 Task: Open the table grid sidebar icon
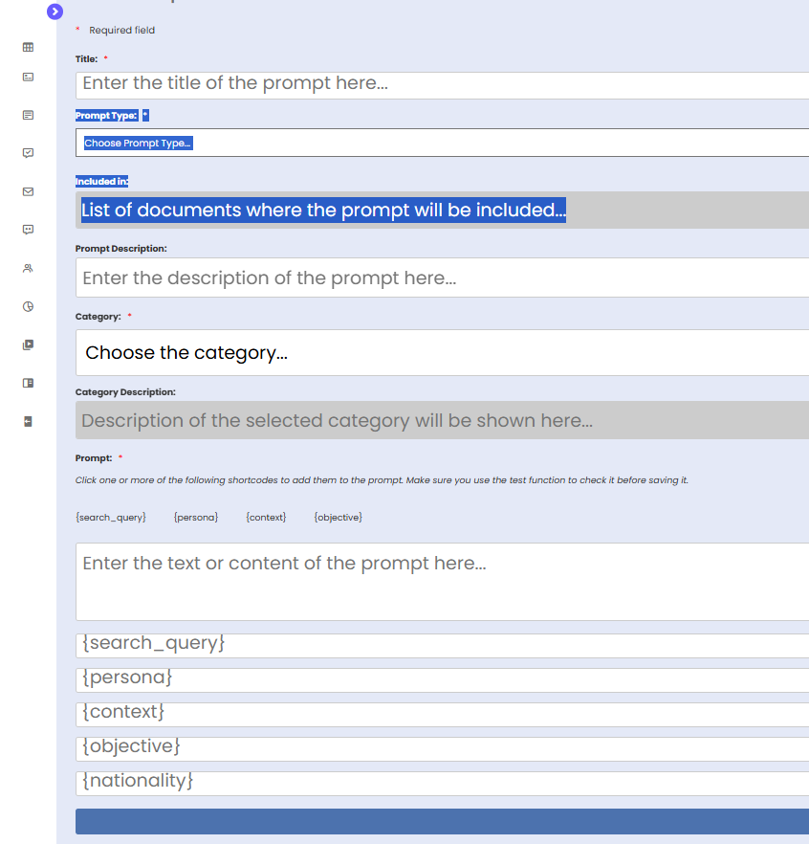tap(28, 47)
